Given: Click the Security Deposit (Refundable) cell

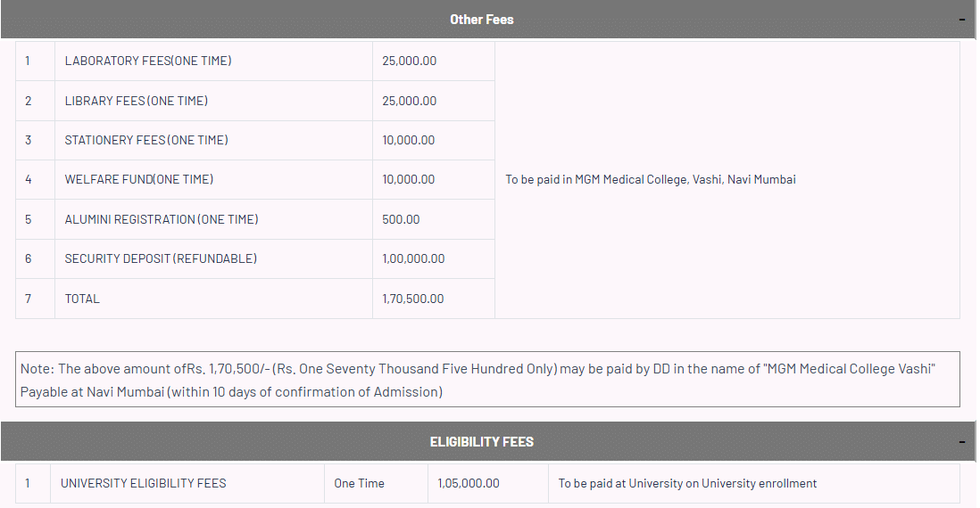Looking at the screenshot, I should [x=161, y=258].
